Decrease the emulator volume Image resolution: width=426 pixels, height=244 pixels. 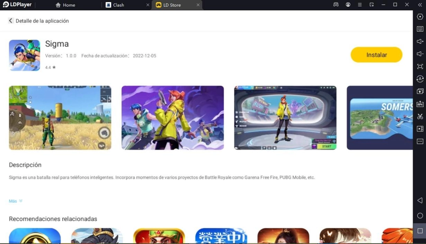[x=420, y=54]
